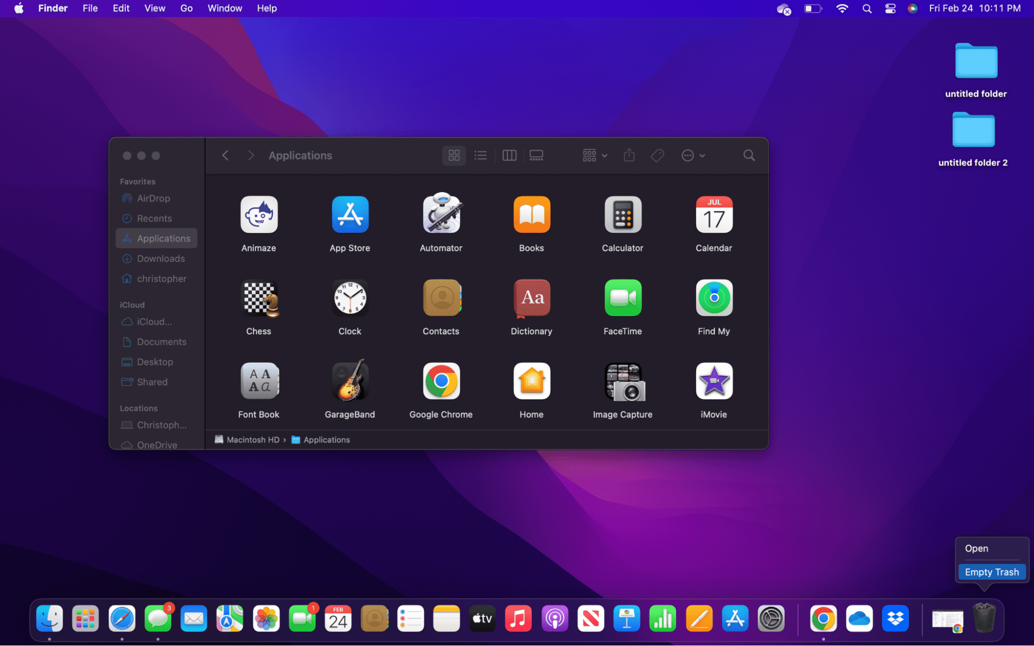Switch Finder to gallery view

(536, 156)
